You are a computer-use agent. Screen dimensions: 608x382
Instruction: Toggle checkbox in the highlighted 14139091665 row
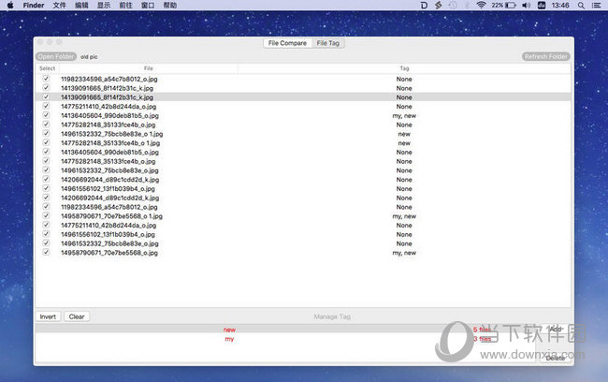tap(46, 96)
